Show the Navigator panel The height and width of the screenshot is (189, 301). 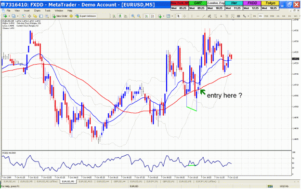coord(35,16)
